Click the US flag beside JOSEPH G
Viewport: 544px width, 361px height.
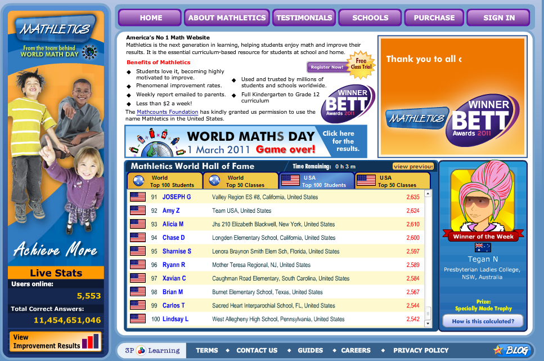coord(138,197)
